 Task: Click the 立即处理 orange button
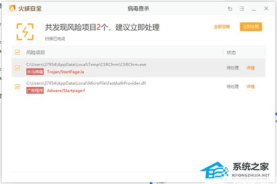coord(251,27)
